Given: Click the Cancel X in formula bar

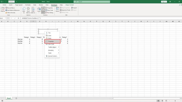Looking at the screenshot, I should click(11, 18).
